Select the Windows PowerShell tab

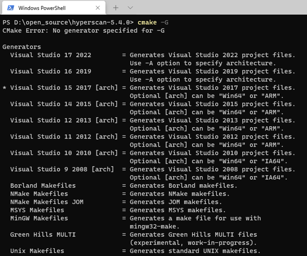50,7
